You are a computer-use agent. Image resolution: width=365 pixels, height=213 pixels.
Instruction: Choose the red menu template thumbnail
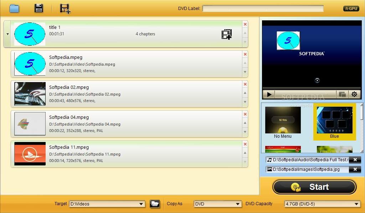[283, 149]
